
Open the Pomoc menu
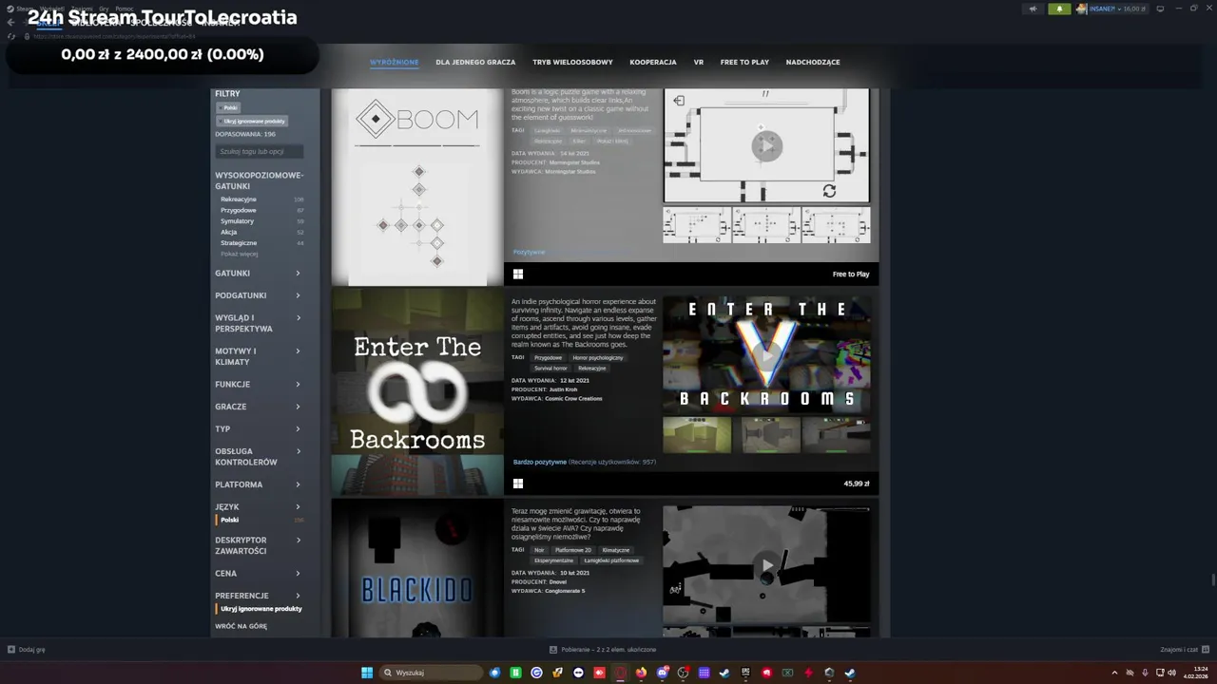coord(125,9)
